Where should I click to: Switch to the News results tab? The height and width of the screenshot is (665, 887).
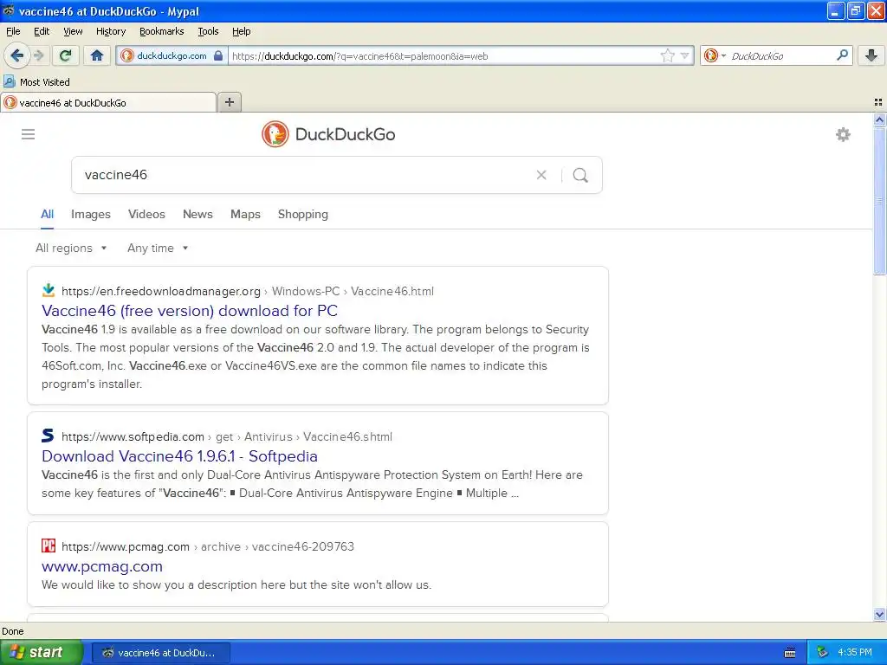point(197,215)
